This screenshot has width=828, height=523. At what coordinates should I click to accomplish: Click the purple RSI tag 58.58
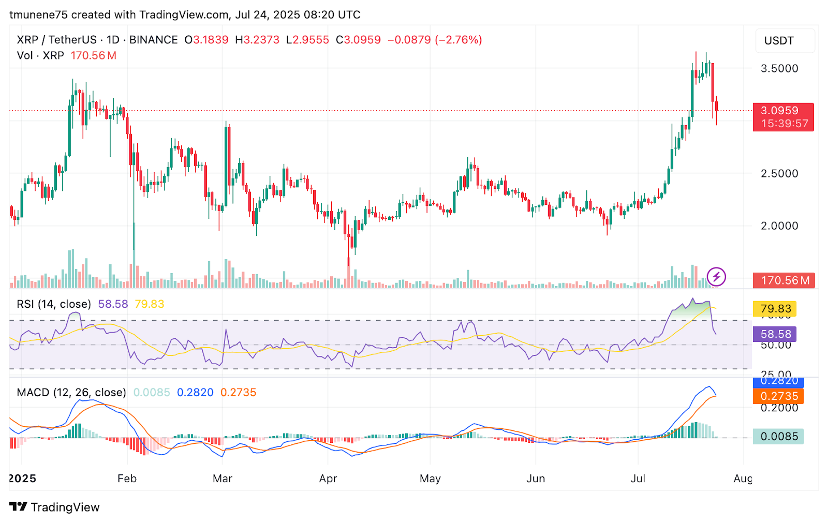pyautogui.click(x=775, y=334)
